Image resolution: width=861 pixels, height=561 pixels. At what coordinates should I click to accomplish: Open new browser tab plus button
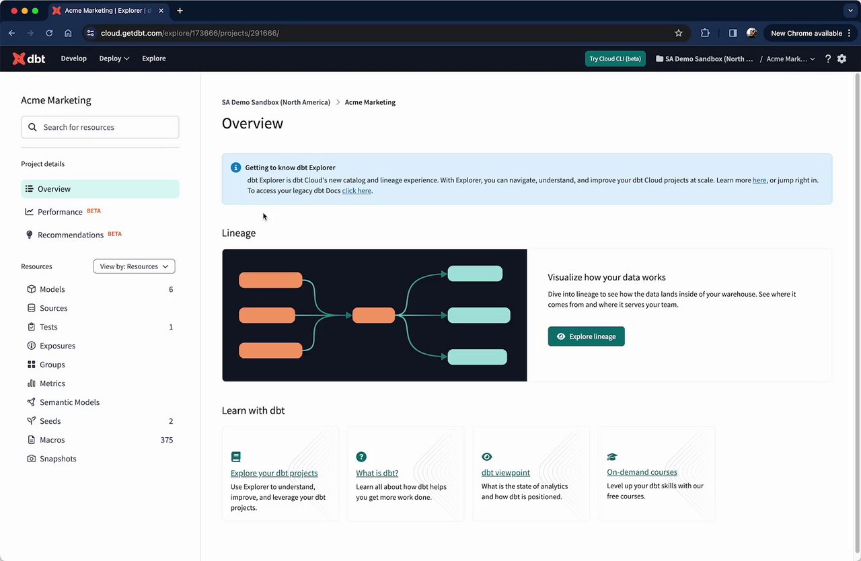(180, 11)
